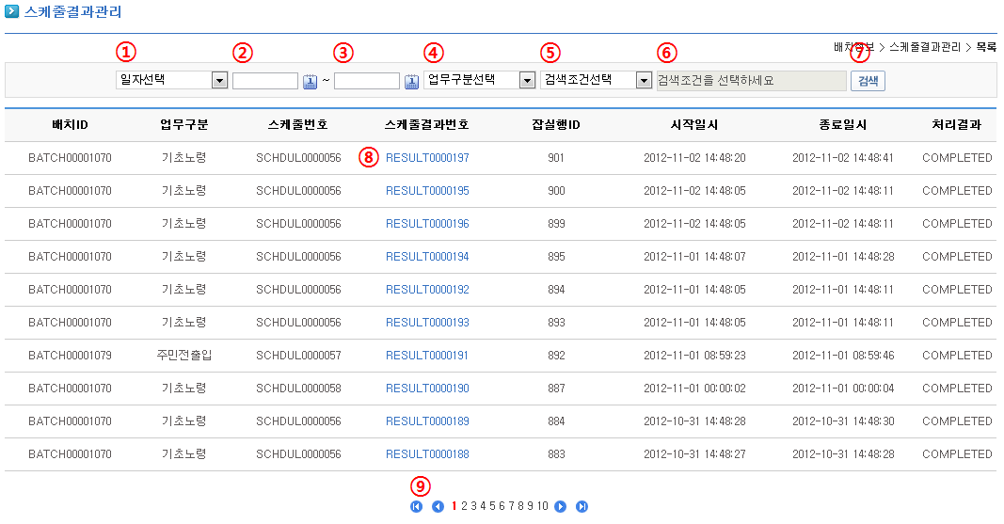Go to page 10 in pagination
Image resolution: width=1004 pixels, height=524 pixels.
543,507
